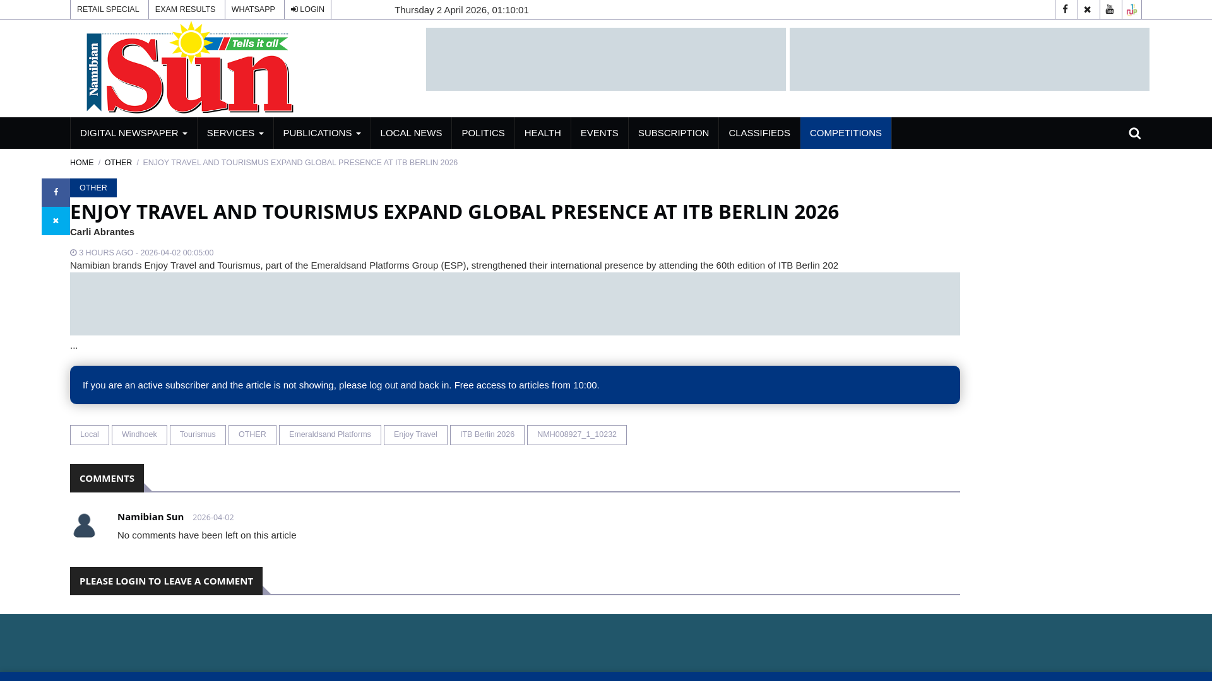Select the Enjoy Travel tag
The height and width of the screenshot is (681, 1212).
pos(415,435)
